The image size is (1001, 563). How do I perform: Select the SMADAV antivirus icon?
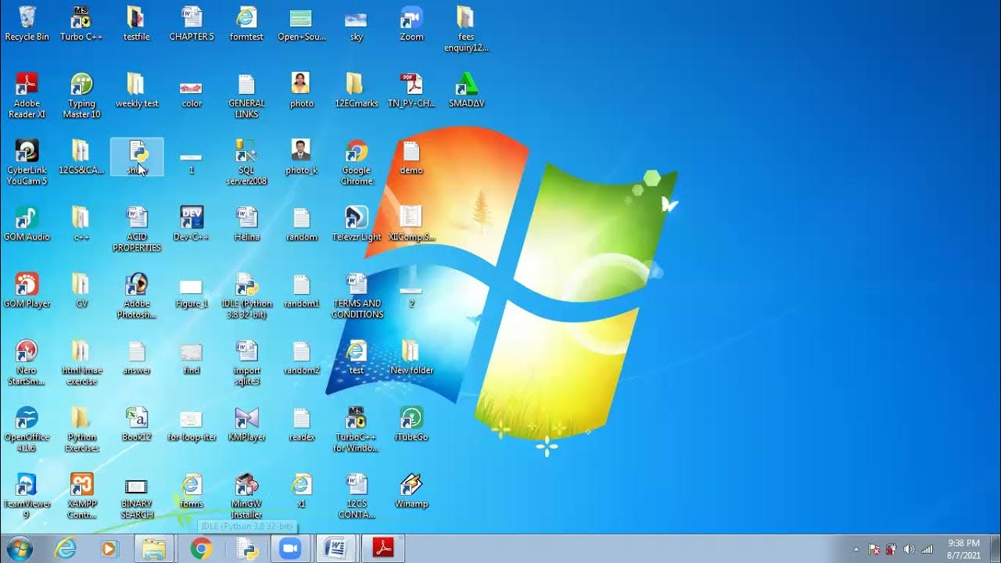point(467,90)
